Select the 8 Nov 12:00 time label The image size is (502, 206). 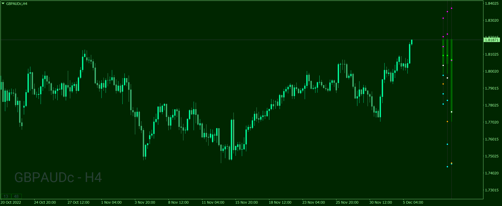[178, 202]
